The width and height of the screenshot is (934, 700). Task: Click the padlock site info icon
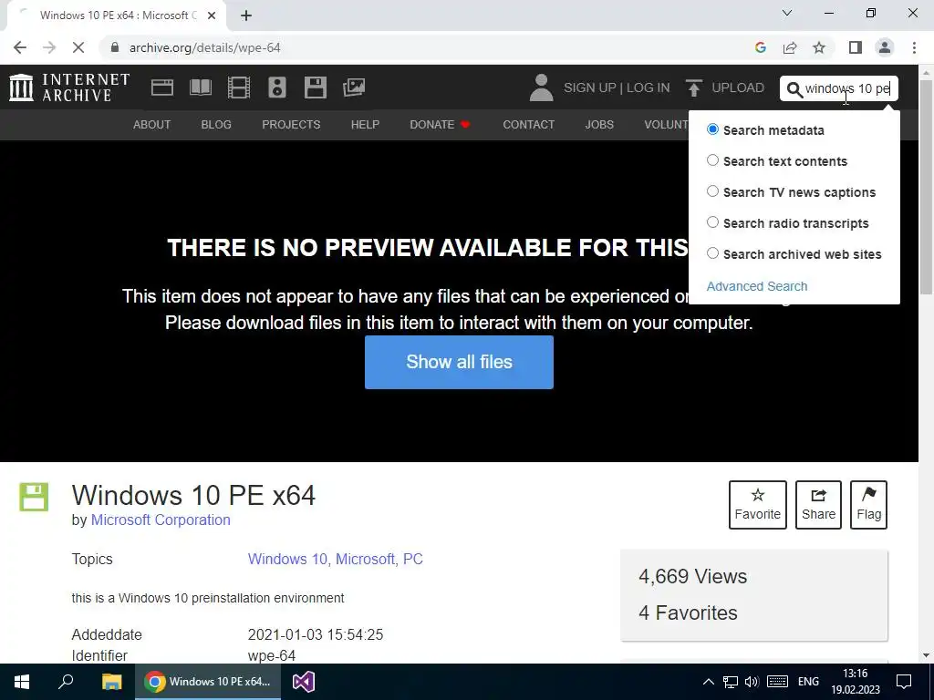pos(115,47)
